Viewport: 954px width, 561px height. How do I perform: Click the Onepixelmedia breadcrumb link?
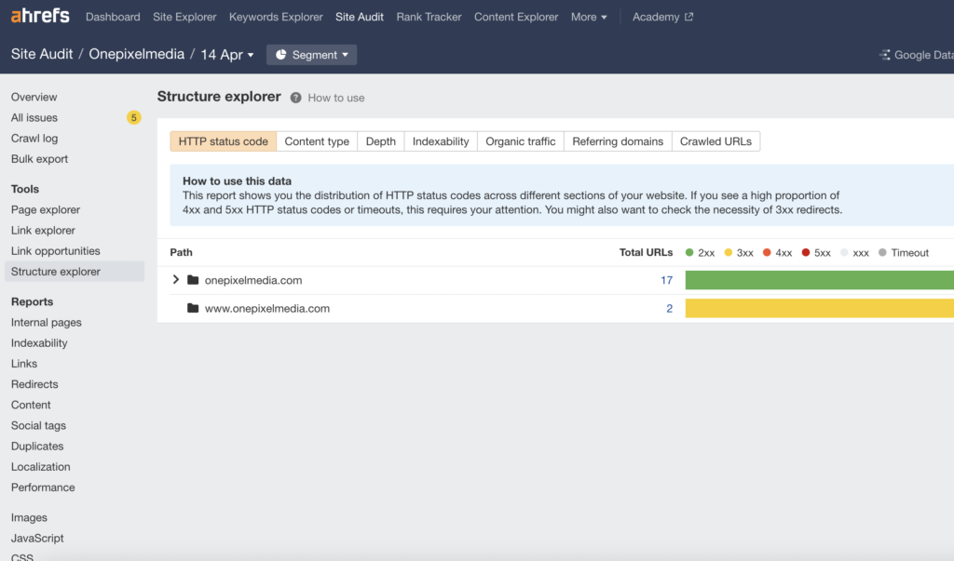(x=136, y=54)
